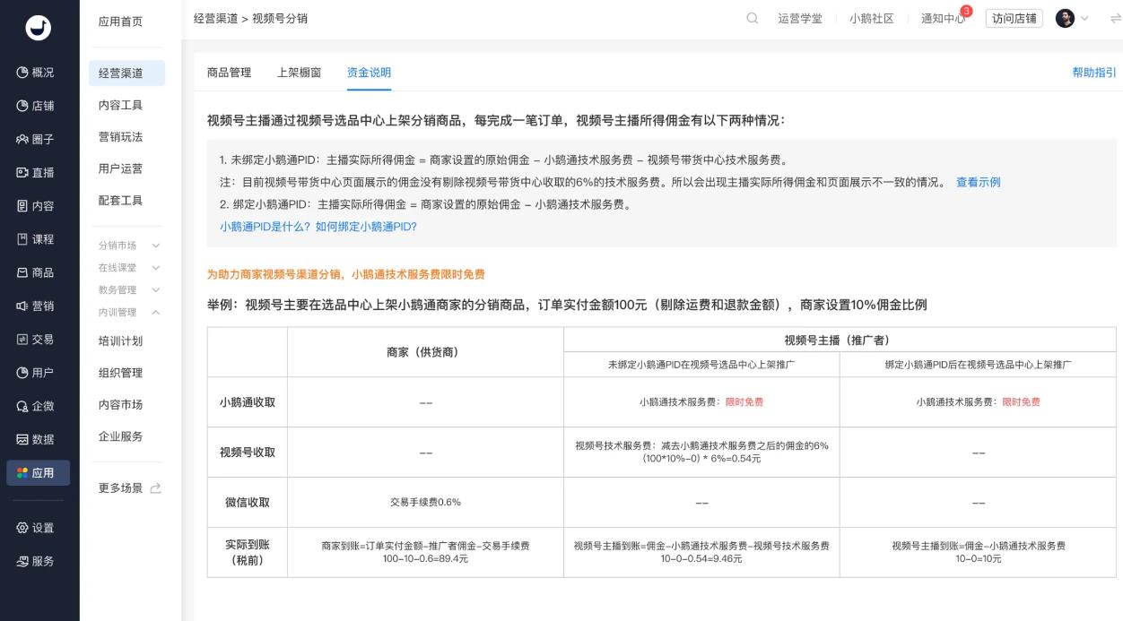Open the 帮助指引 link

(x=1094, y=73)
